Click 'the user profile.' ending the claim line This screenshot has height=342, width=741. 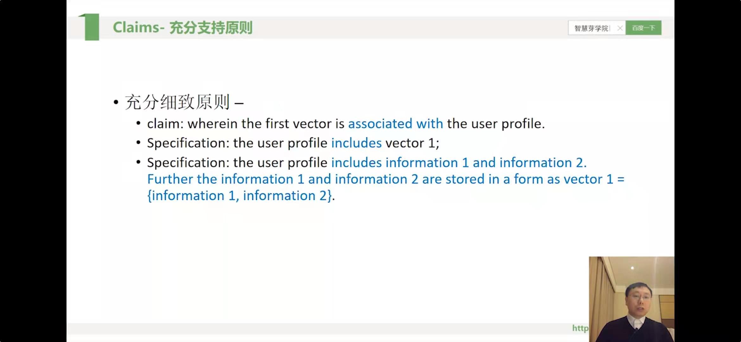tap(496, 124)
